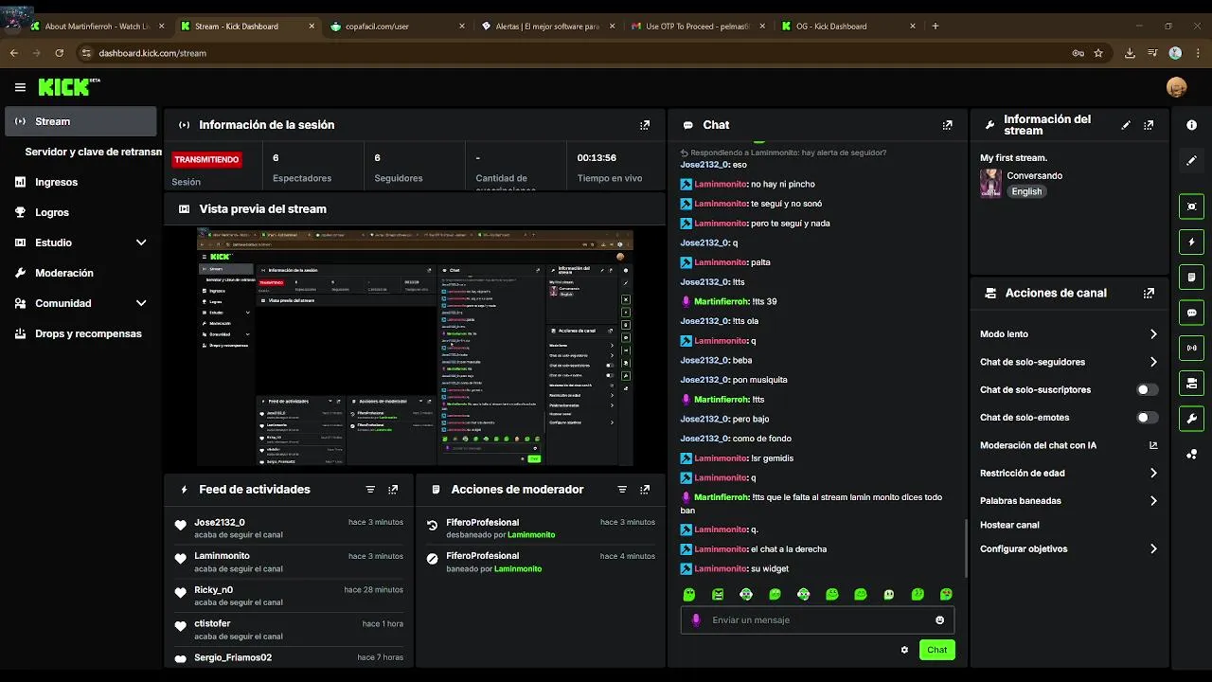Click the dots cluster icon at rail bottom
The image size is (1212, 682).
pos(1191,454)
